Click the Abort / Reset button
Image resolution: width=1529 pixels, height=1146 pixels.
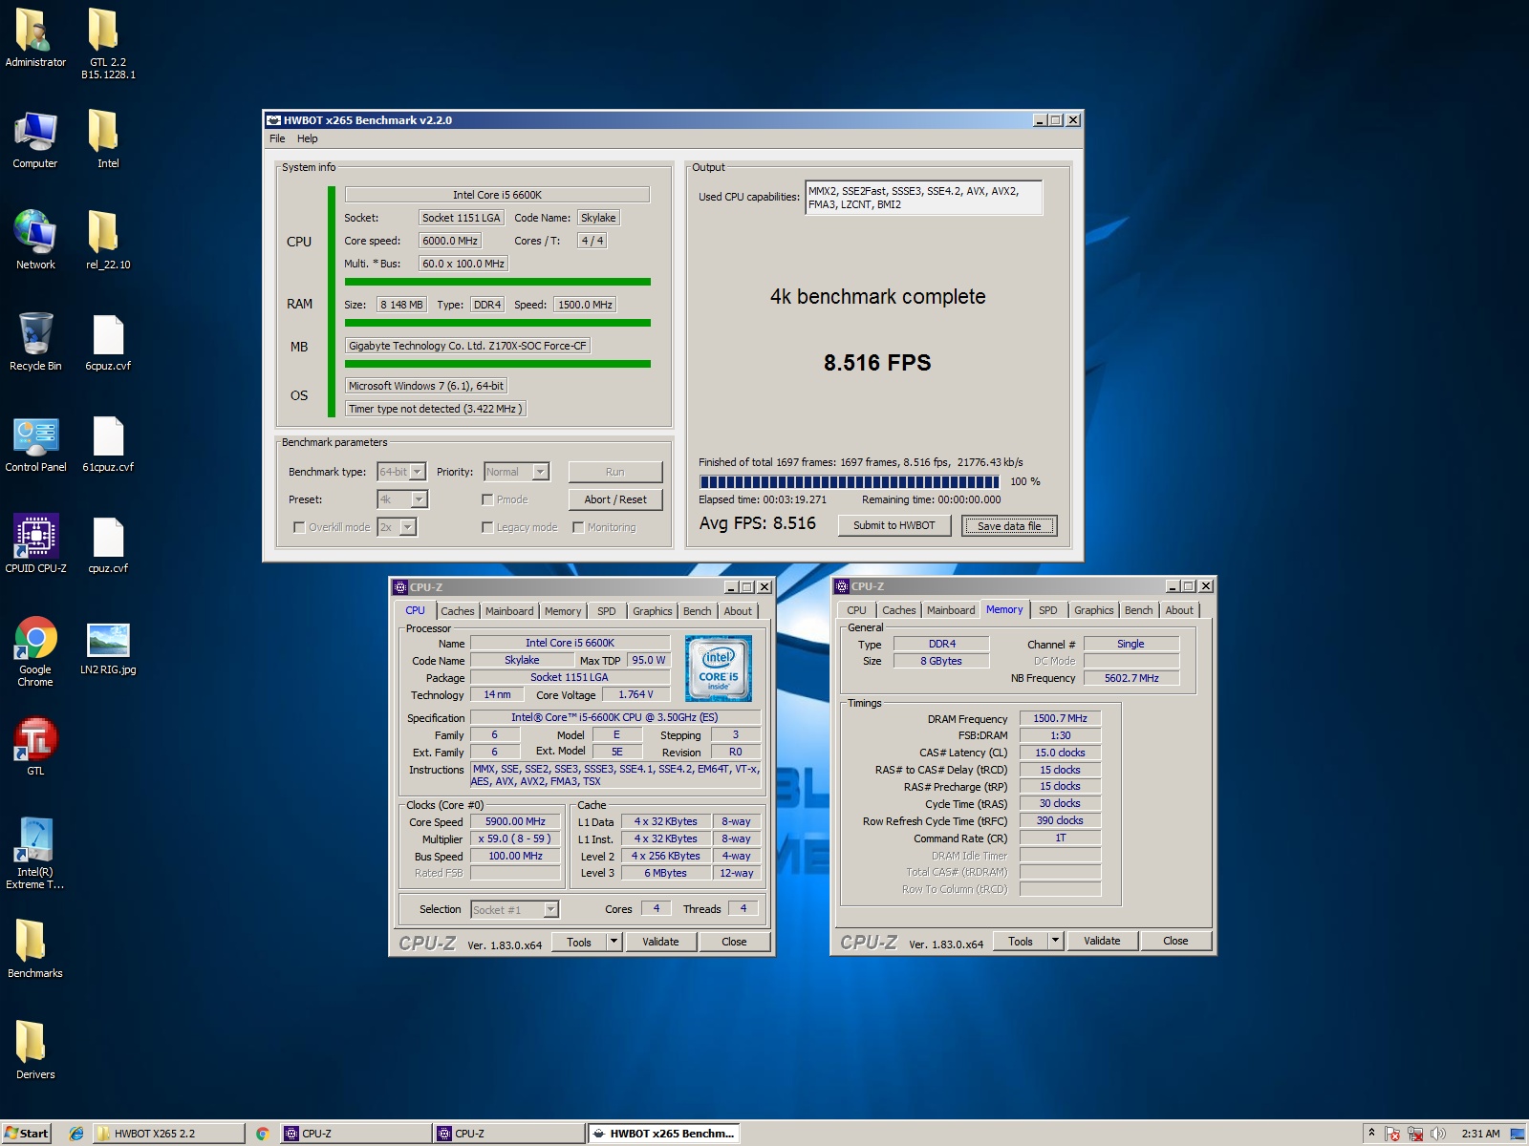coord(615,499)
